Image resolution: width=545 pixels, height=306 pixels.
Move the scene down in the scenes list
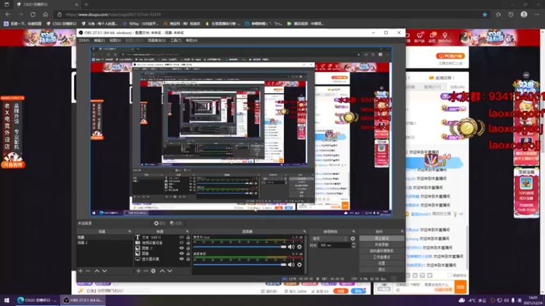104,271
